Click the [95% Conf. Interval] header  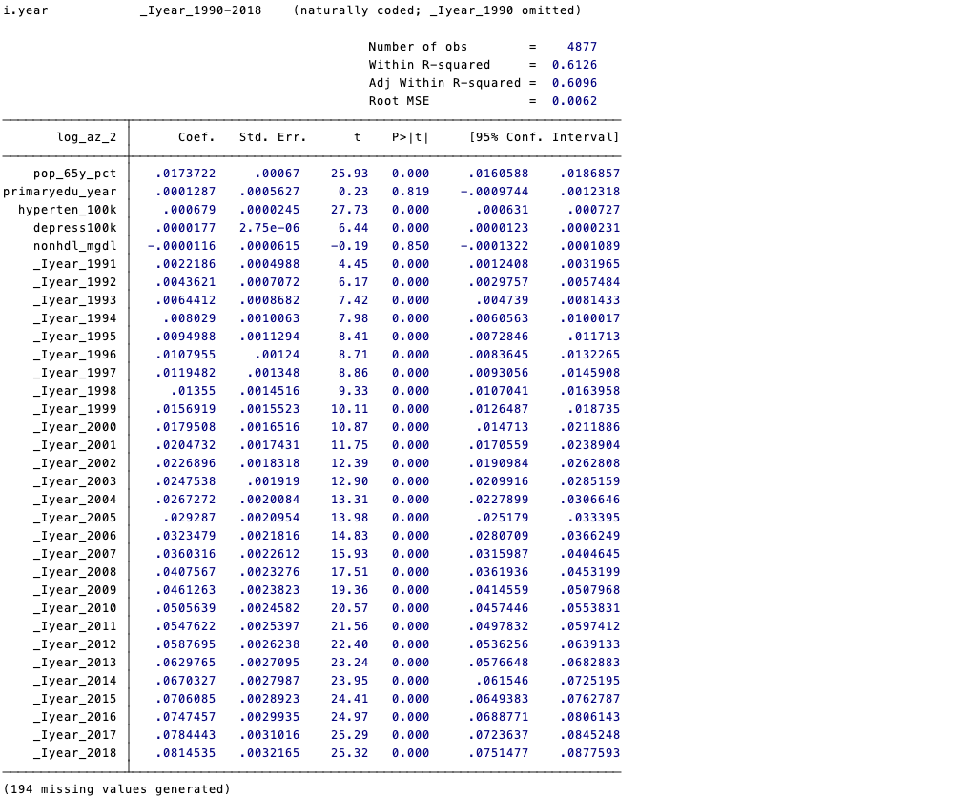[544, 137]
